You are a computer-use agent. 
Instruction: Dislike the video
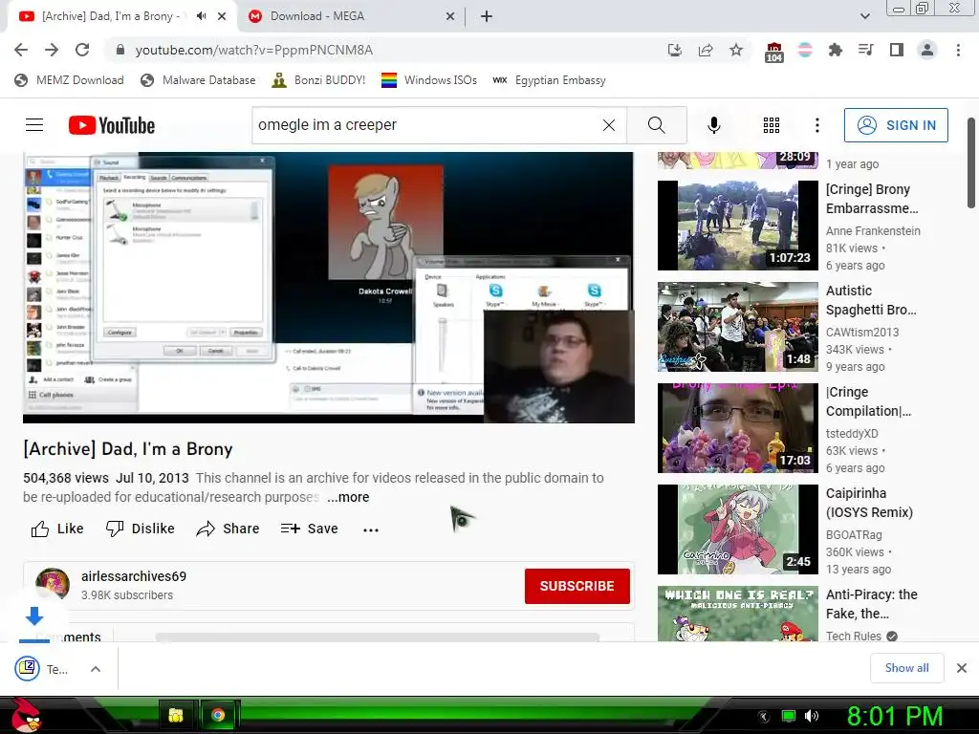[140, 529]
